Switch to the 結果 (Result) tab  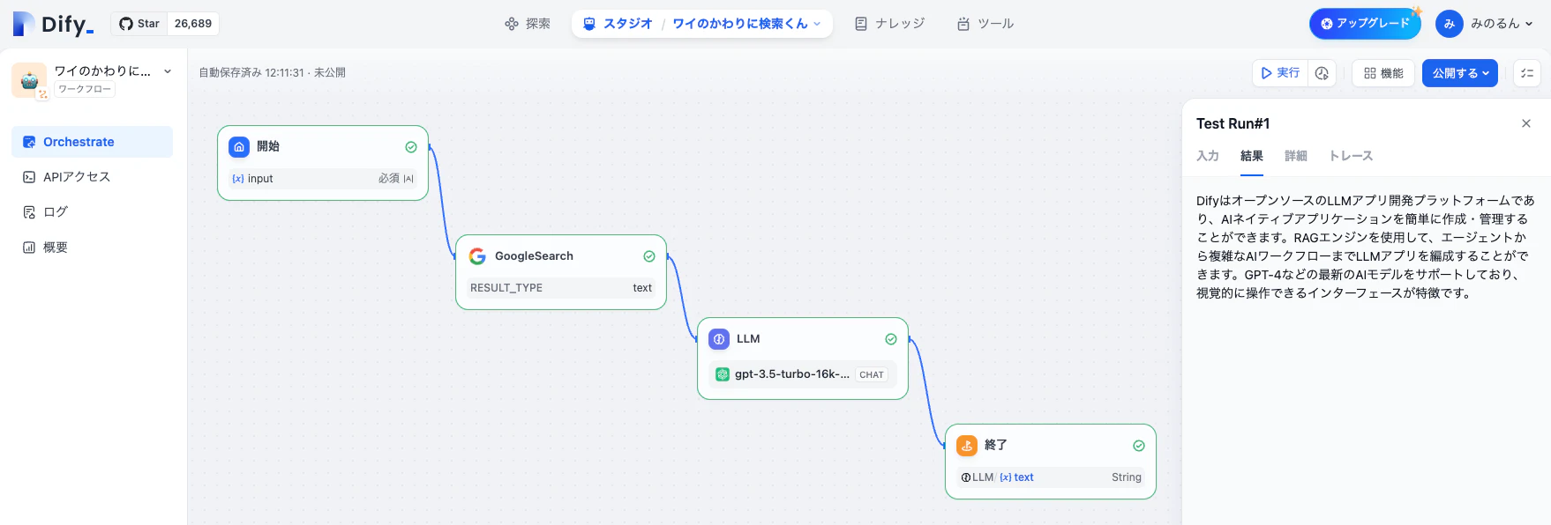click(x=1252, y=156)
